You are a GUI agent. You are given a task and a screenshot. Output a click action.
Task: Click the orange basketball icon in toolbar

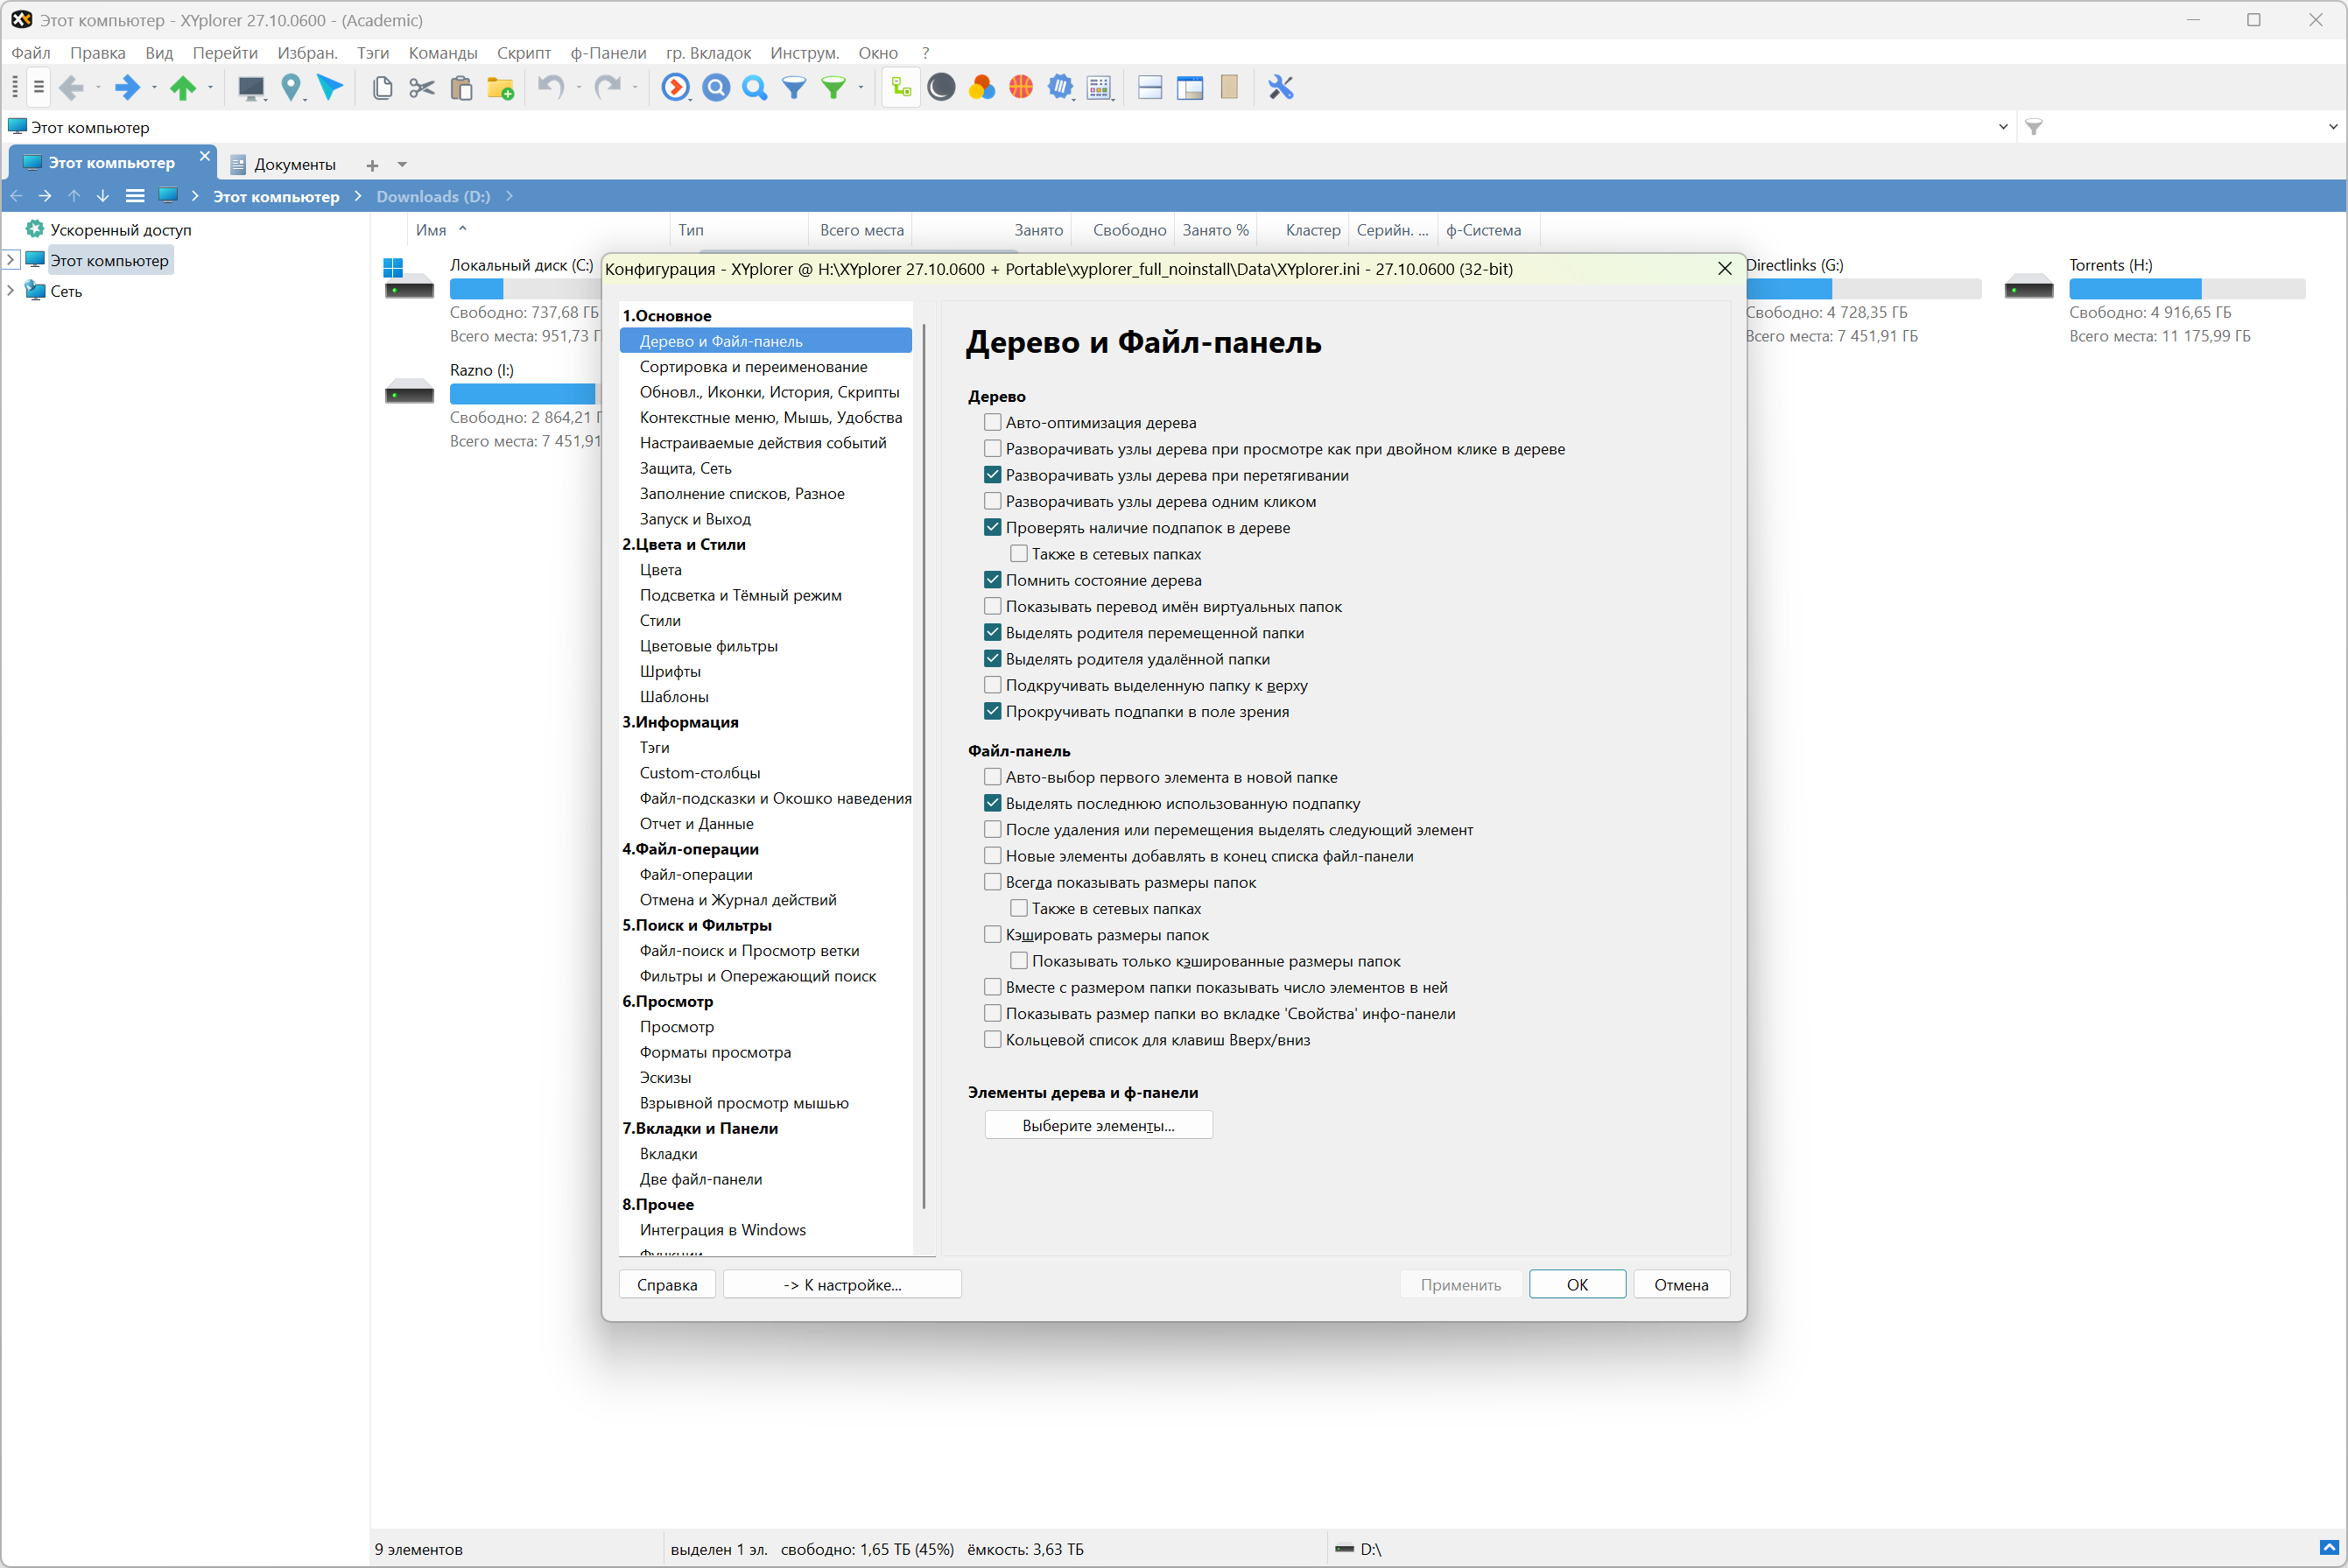click(x=1021, y=88)
